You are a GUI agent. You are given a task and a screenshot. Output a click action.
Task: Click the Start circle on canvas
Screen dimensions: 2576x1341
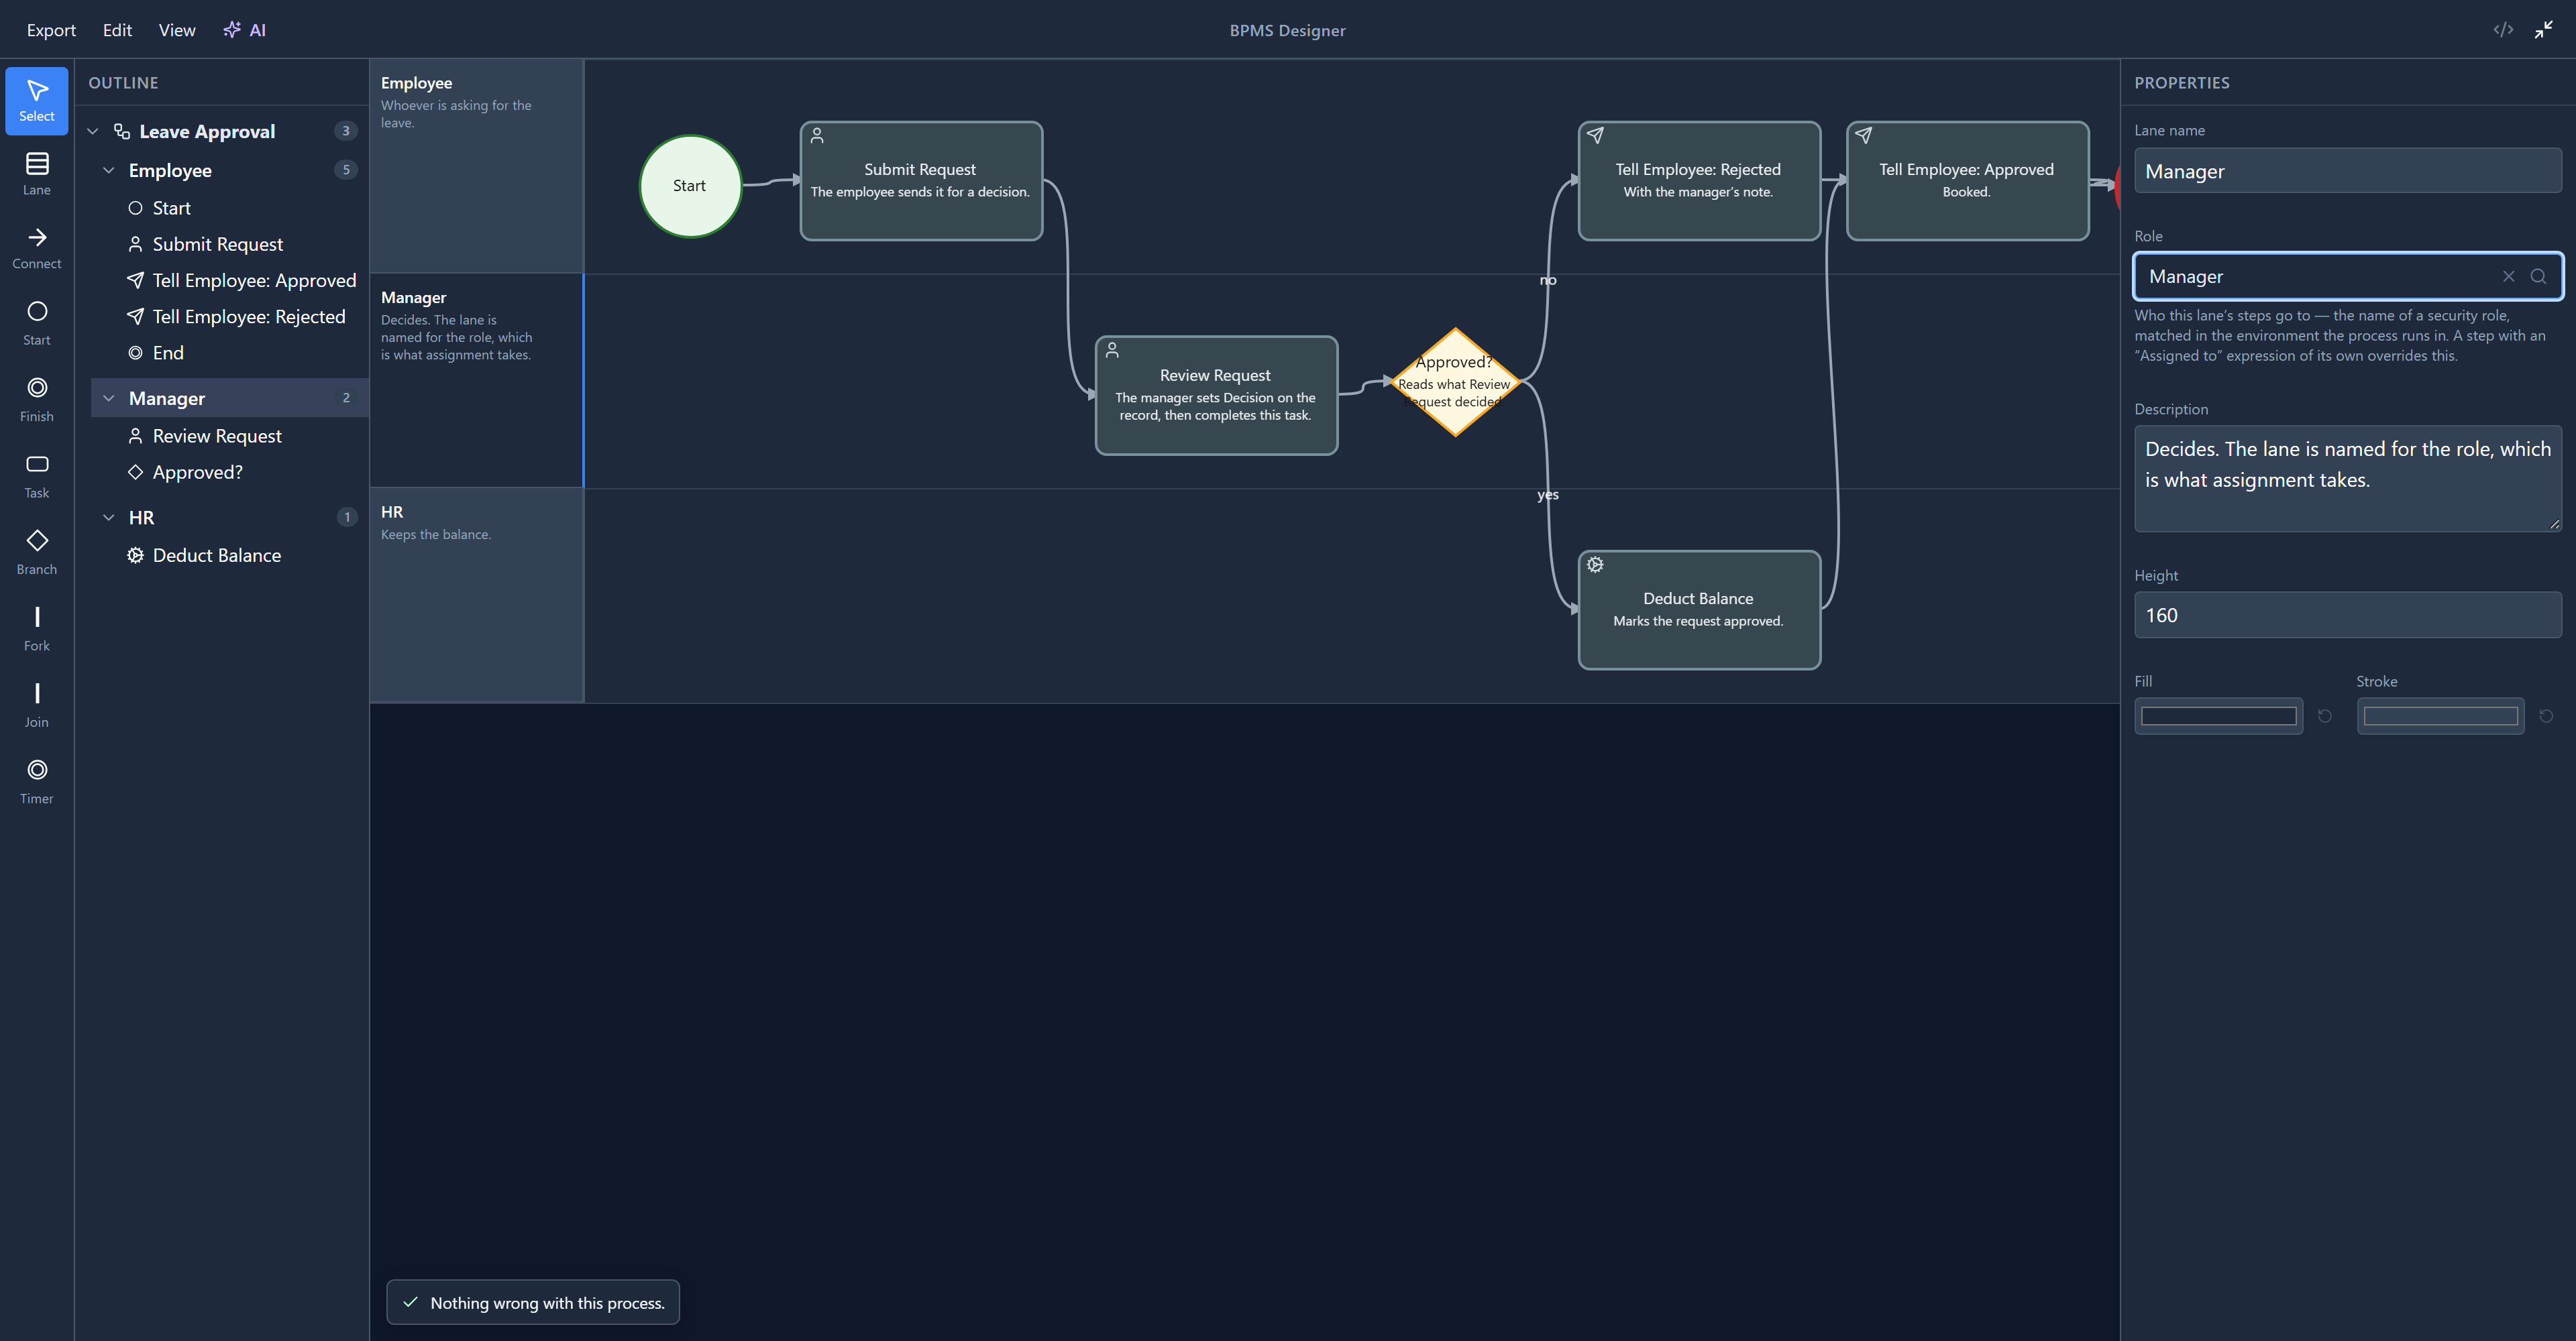point(690,186)
